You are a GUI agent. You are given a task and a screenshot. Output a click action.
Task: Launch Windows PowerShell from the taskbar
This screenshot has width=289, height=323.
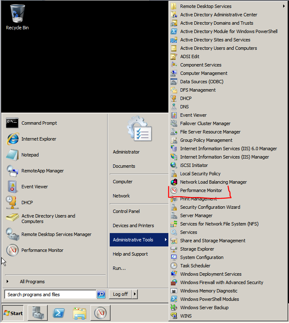point(59,313)
